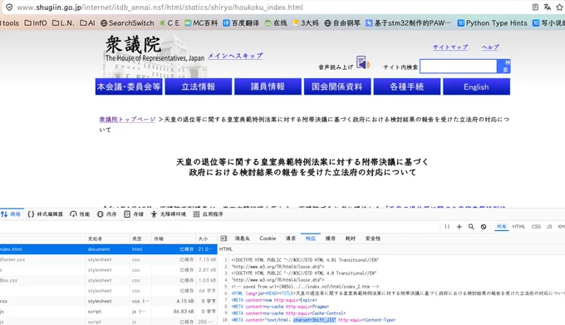This screenshot has height=325, width=565.
Task: Open the MC百科 bookmark
Action: point(201,23)
